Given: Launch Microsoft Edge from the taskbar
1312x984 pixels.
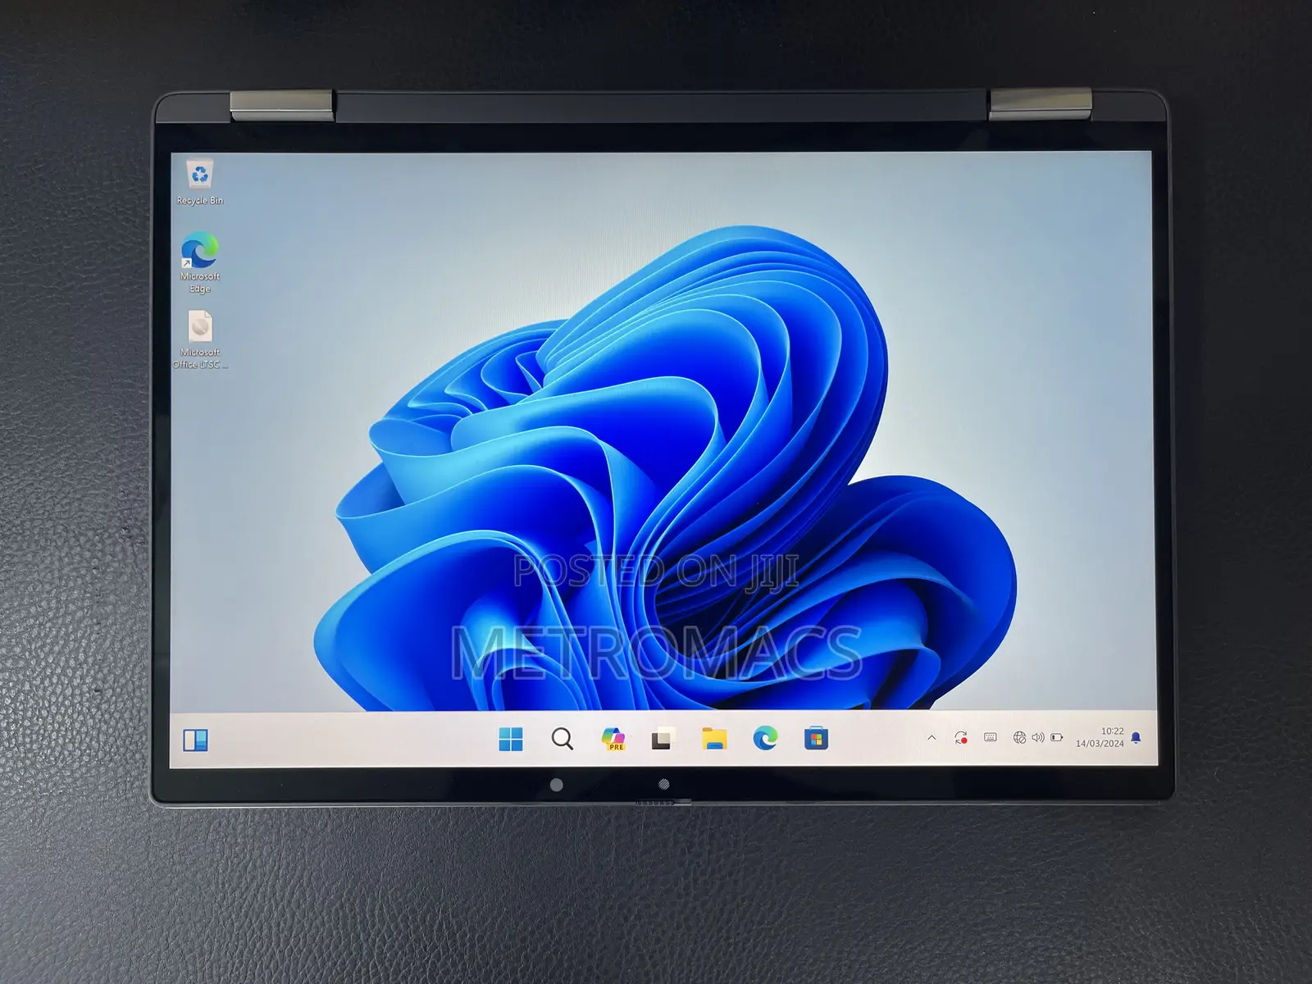Looking at the screenshot, I should 766,739.
